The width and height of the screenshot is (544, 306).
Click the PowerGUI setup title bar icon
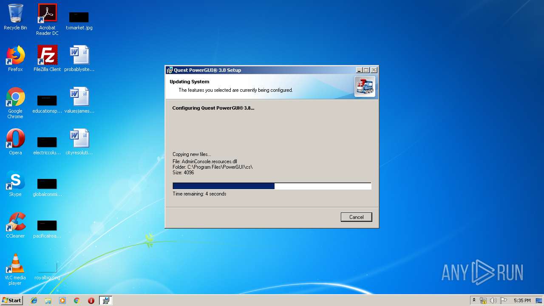click(x=170, y=70)
